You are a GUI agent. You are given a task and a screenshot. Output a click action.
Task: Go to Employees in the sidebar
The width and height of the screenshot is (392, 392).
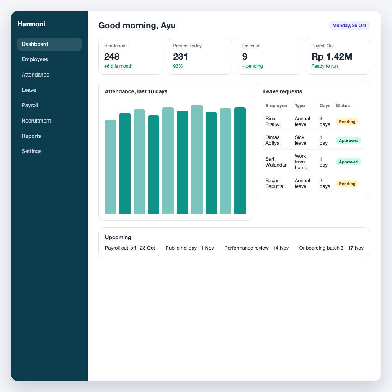coord(49,59)
